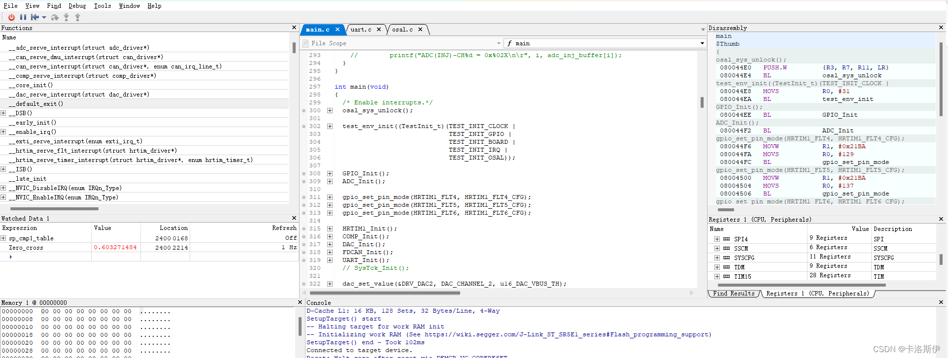The height and width of the screenshot is (358, 948).
Task: Expand the SPI4 register group
Action: tap(717, 239)
